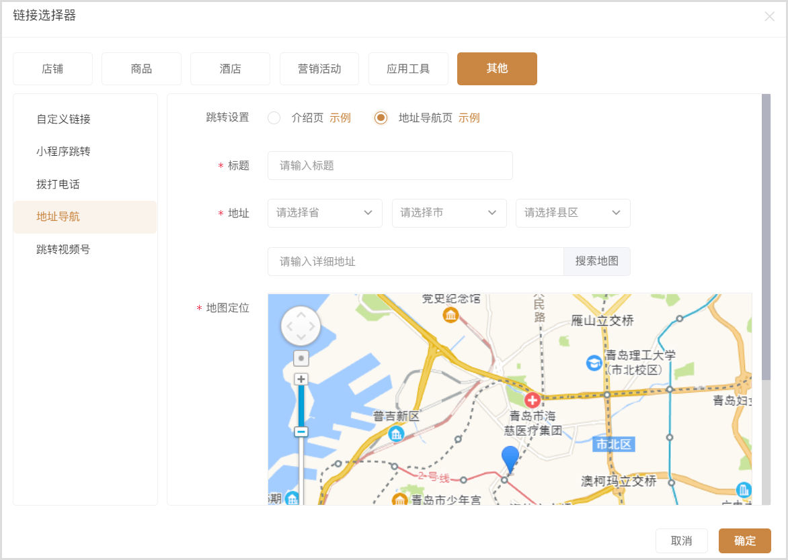Close the link selector dialog
This screenshot has width=788, height=560.
click(x=769, y=17)
